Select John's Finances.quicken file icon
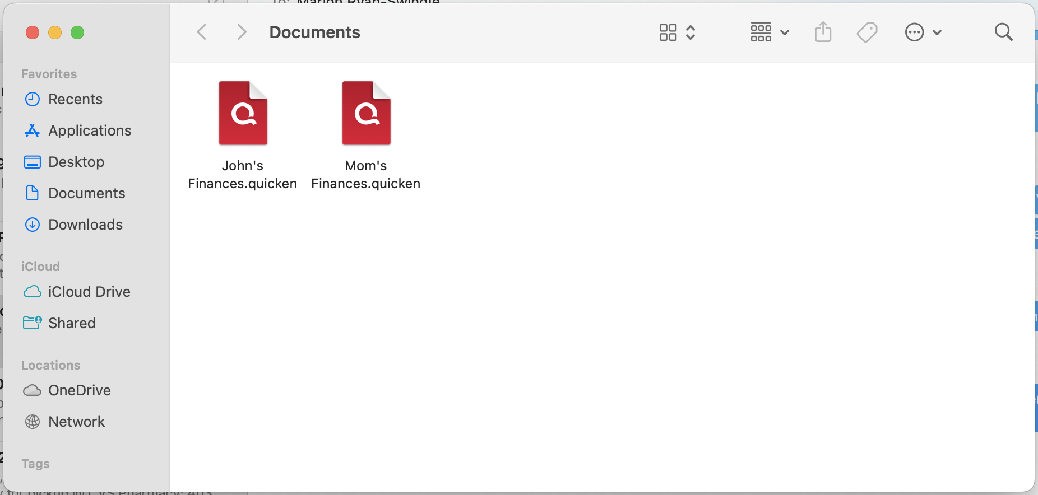This screenshot has width=1038, height=495. click(x=243, y=113)
